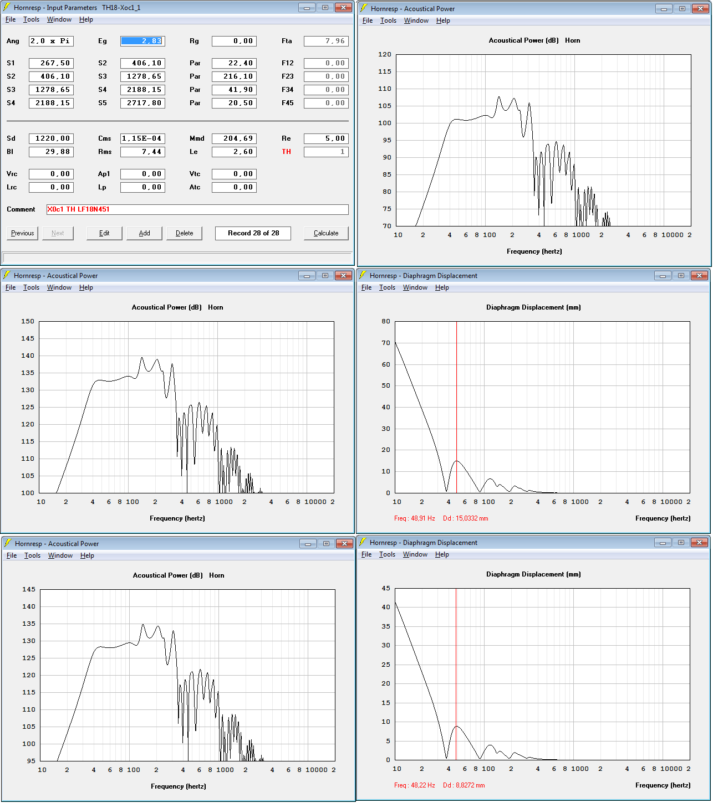Click the Vrc input field

click(51, 174)
